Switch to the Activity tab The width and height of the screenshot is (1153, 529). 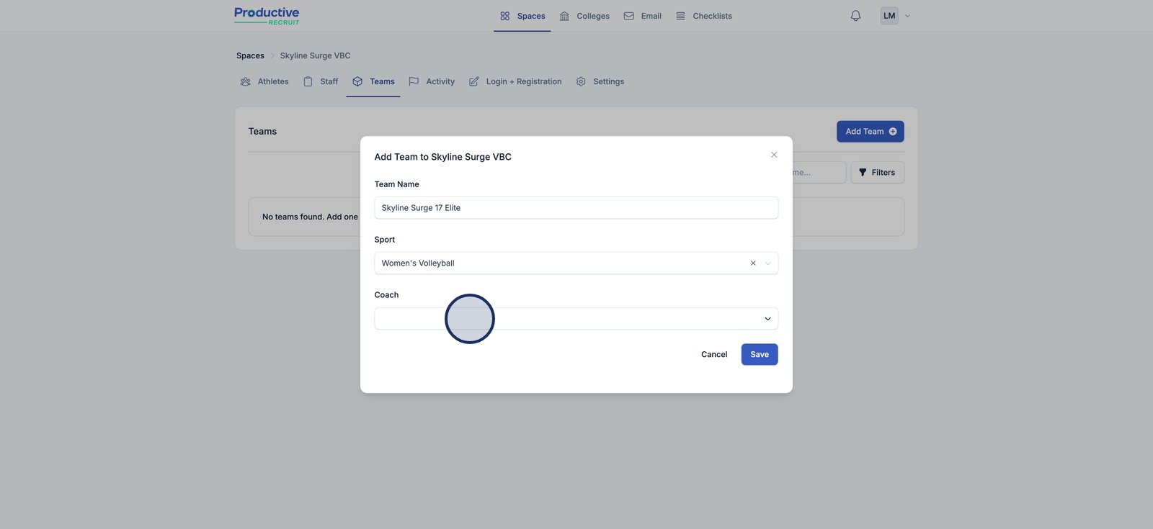point(432,82)
